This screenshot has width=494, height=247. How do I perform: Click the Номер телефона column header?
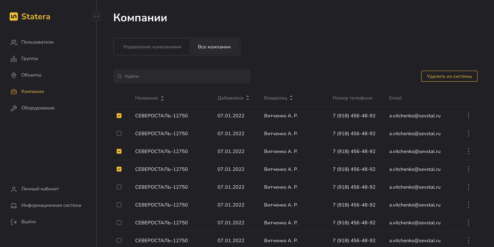[x=352, y=98]
